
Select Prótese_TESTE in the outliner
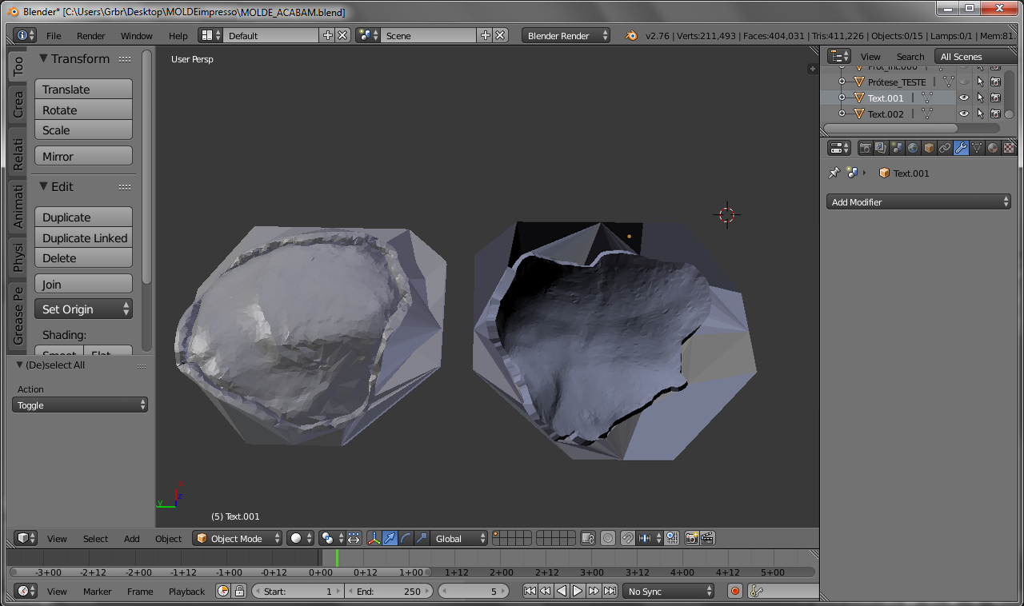897,82
